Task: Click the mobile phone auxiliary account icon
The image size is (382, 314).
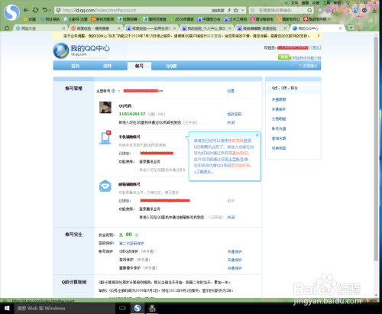Action: click(x=105, y=137)
